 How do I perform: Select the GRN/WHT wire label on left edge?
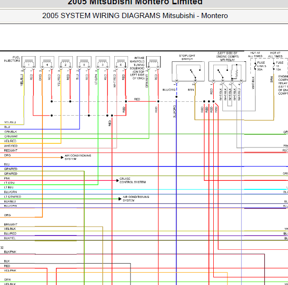click(11, 137)
